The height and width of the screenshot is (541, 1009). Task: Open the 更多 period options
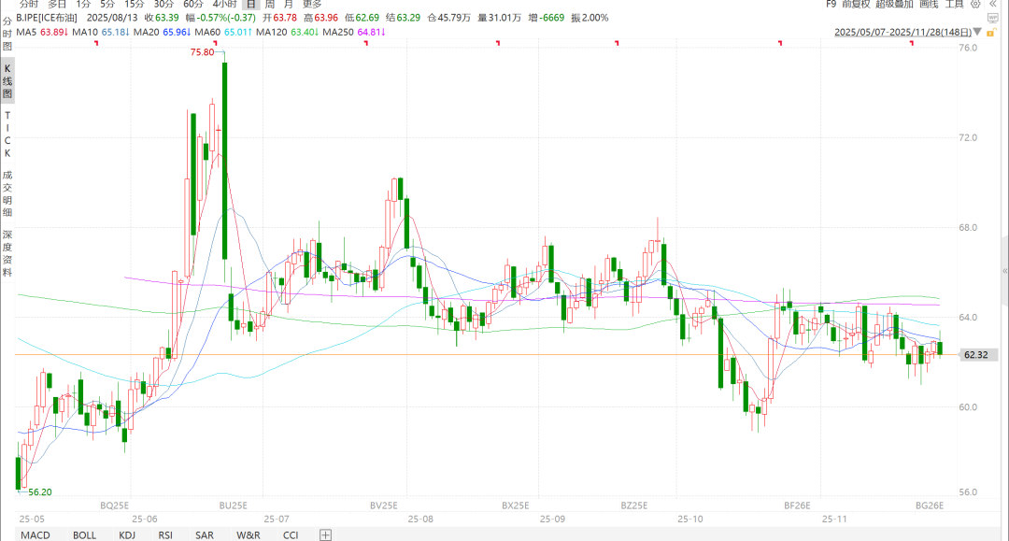point(312,4)
